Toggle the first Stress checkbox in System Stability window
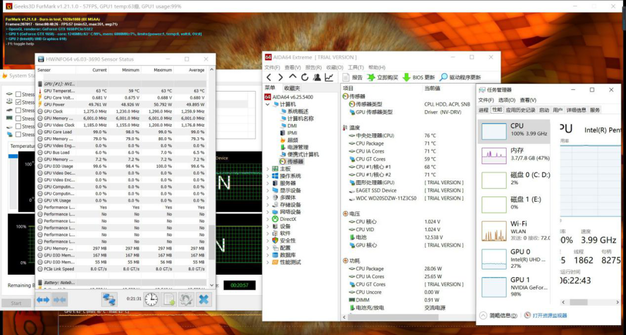 [x=19, y=94]
